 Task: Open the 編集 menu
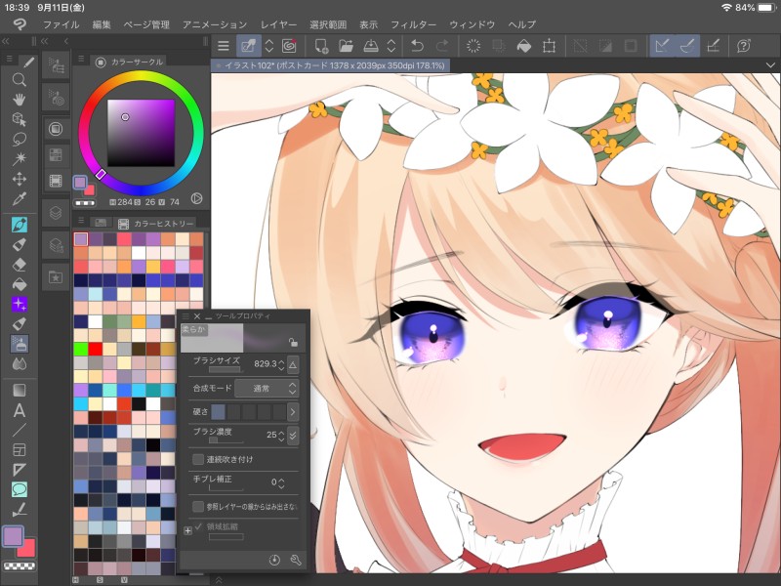[x=102, y=24]
